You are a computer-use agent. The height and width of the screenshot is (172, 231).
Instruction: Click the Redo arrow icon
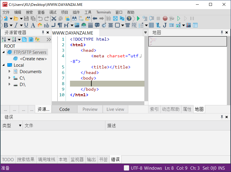pyautogui.click(x=47, y=18)
